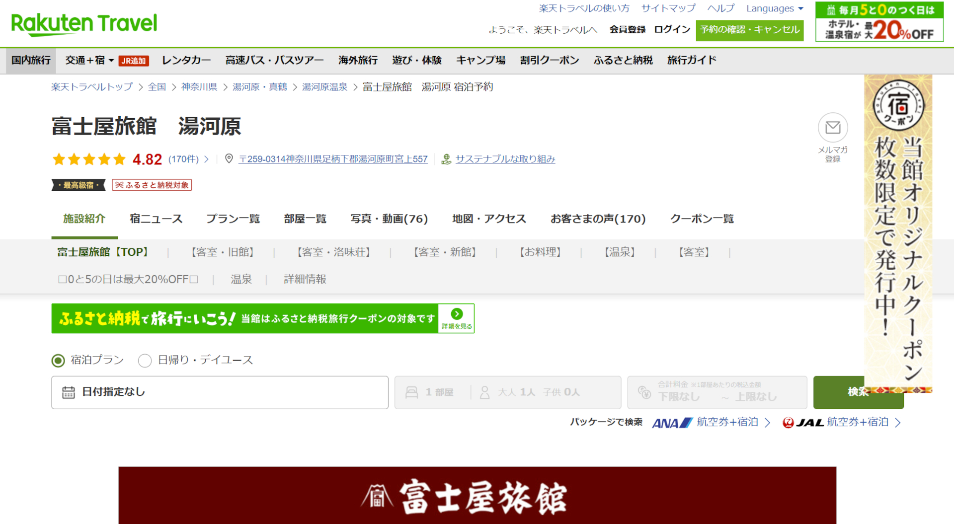Image resolution: width=954 pixels, height=524 pixels.
Task: Select the 日帰り・デイユース radio button
Action: [x=145, y=361]
